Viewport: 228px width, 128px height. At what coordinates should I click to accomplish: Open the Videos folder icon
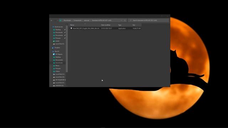pos(54,71)
